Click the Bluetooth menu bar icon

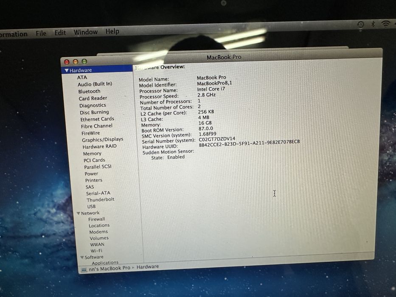coord(373,24)
